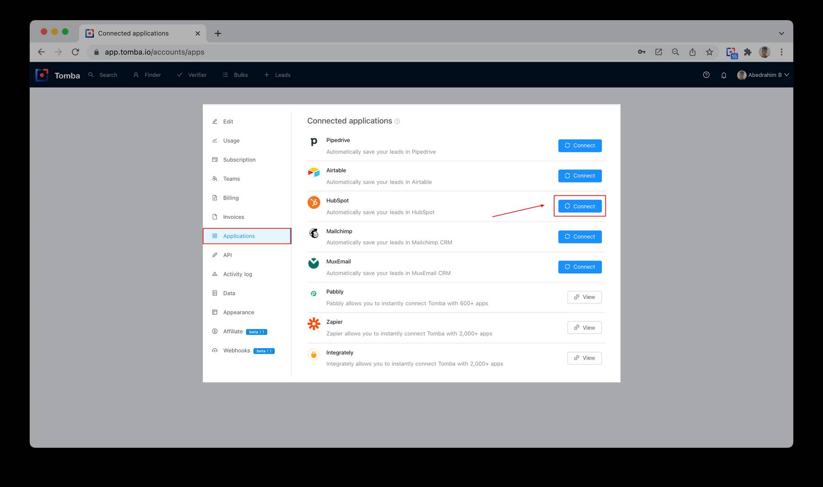Open the browser extensions puzzle icon
The image size is (823, 487).
pyautogui.click(x=748, y=52)
